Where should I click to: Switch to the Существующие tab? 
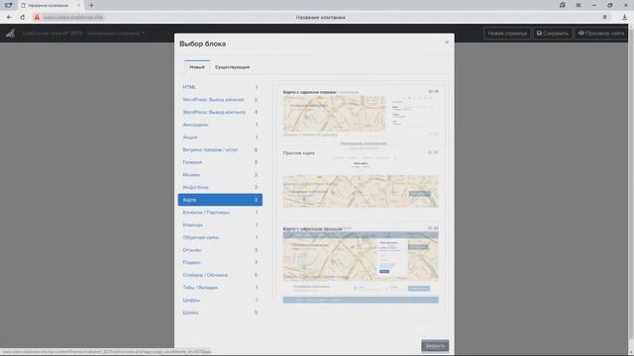click(x=232, y=67)
